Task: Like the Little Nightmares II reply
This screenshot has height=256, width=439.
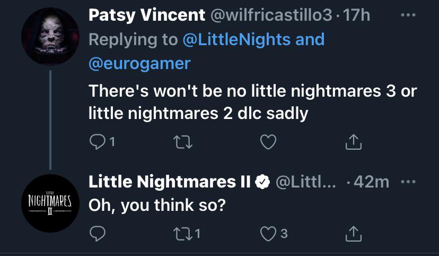Action: 269,233
